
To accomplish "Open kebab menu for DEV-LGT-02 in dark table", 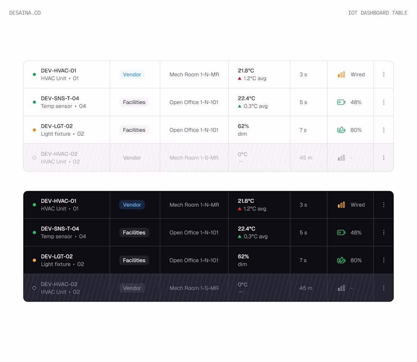I will (x=384, y=260).
